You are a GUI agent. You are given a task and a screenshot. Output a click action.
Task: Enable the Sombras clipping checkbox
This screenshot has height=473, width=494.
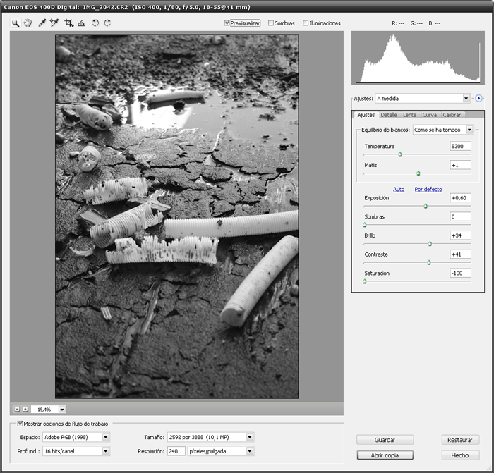tap(272, 23)
